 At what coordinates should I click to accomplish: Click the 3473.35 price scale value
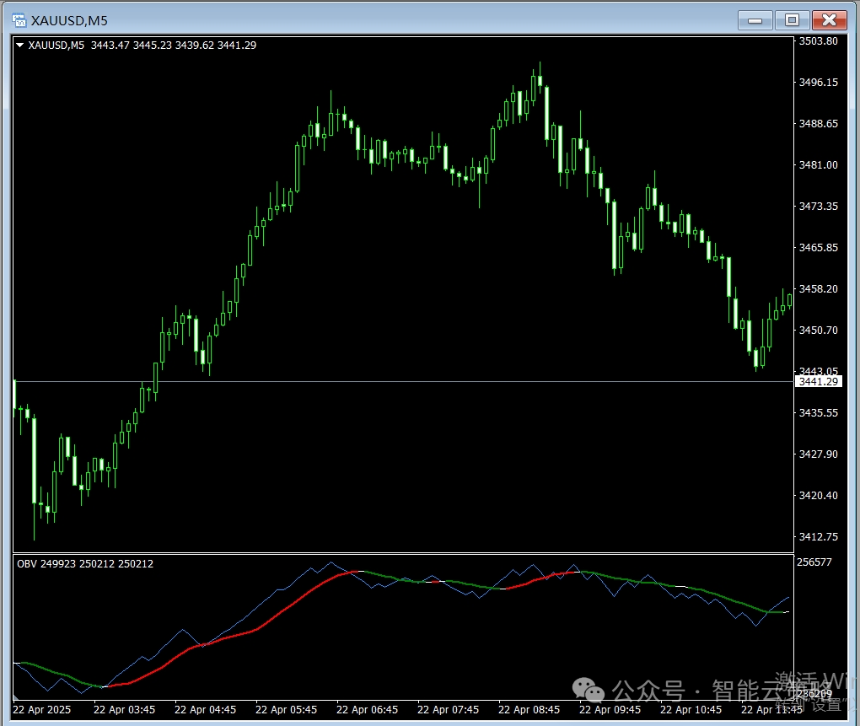tap(819, 207)
